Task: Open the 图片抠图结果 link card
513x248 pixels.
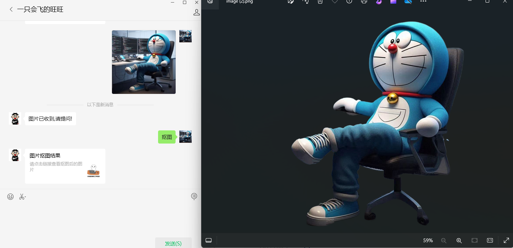Action: 65,166
